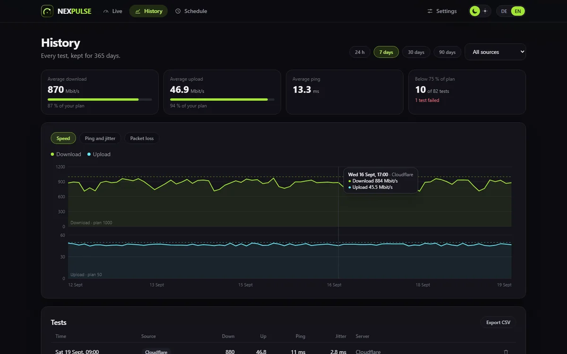This screenshot has height=354, width=567.
Task: Click the 13.3 ms average ping value
Action: 306,90
